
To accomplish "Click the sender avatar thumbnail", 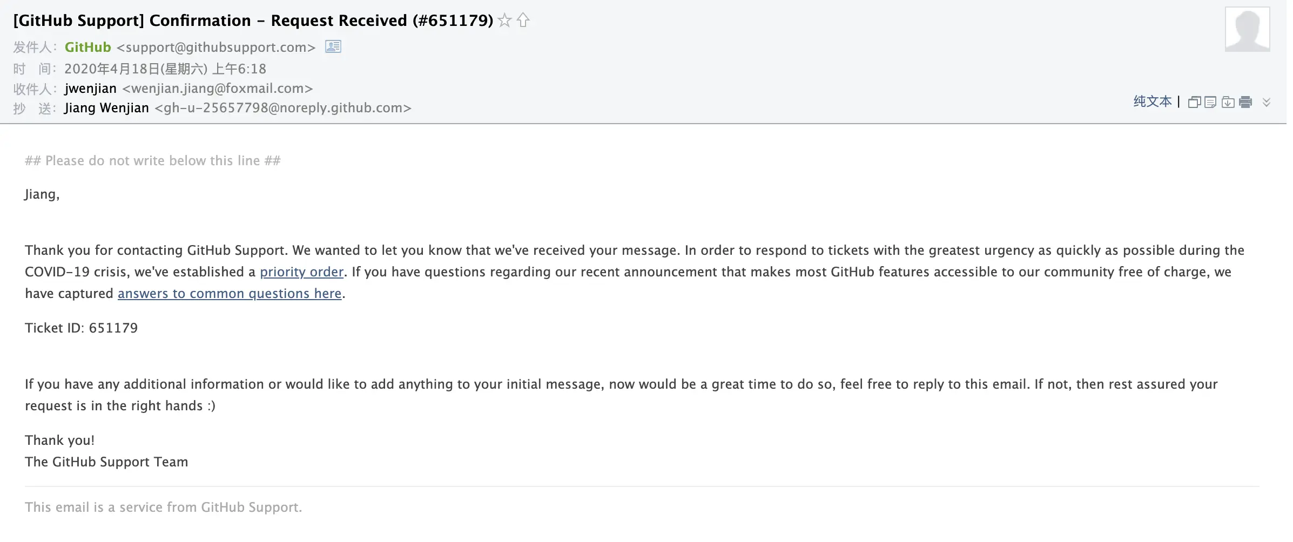I will [1247, 29].
